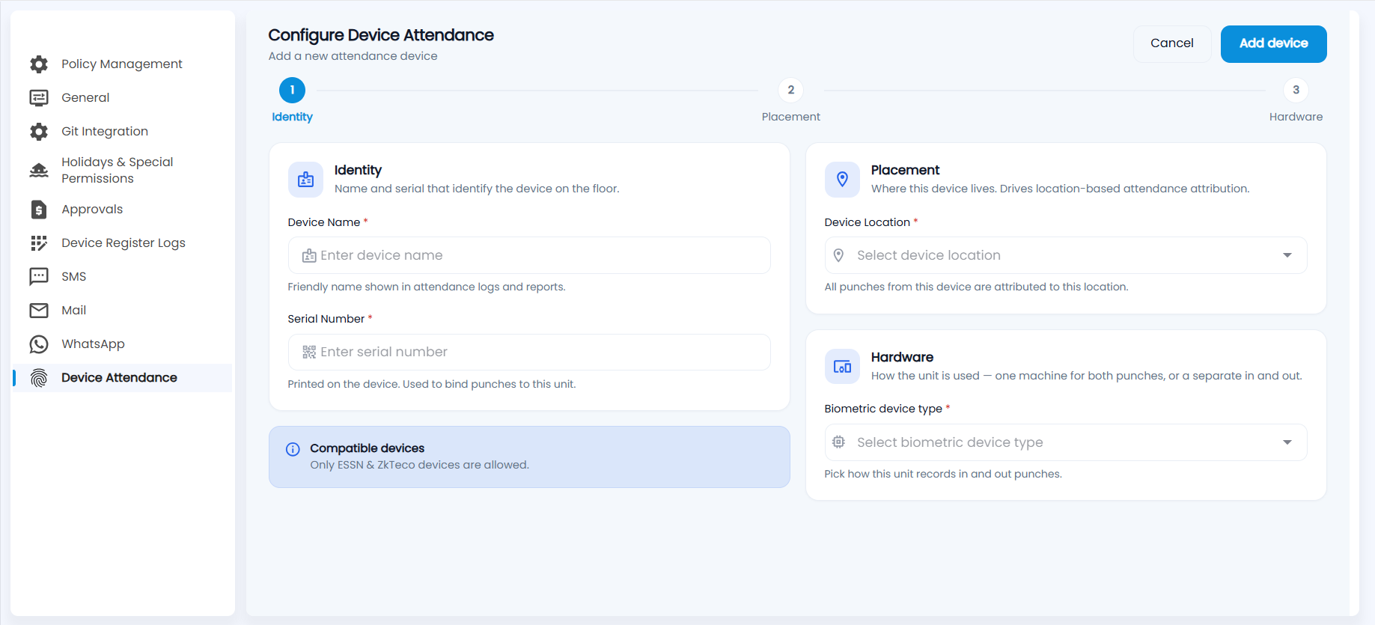
Task: Click the WhatsApp icon in sidebar
Action: [39, 344]
